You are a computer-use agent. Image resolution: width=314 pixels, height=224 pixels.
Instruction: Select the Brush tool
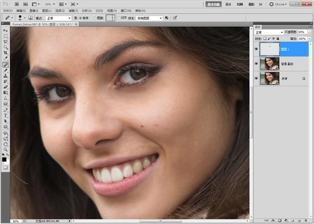(x=5, y=71)
